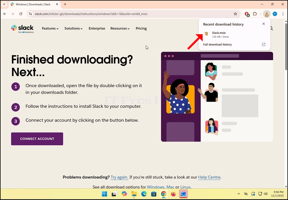Viewport: 288px width, 200px height.
Task: Click the page vertical scrollbar thumb
Action: tap(286, 47)
